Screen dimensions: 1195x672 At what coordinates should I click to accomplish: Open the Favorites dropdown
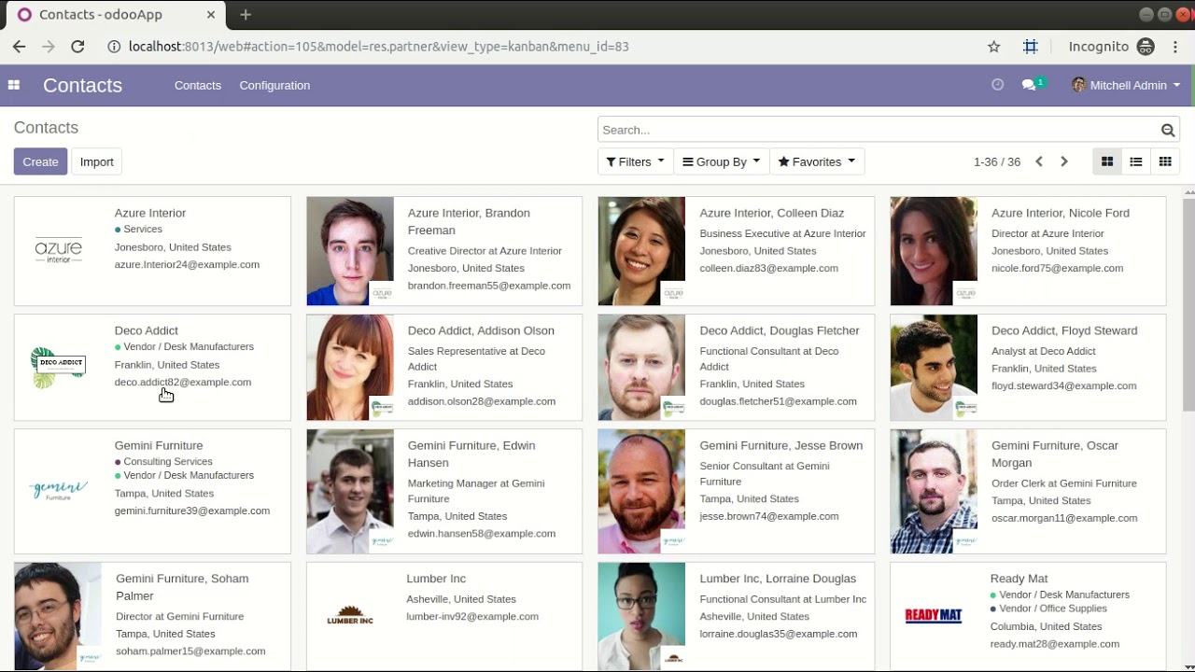(x=817, y=161)
